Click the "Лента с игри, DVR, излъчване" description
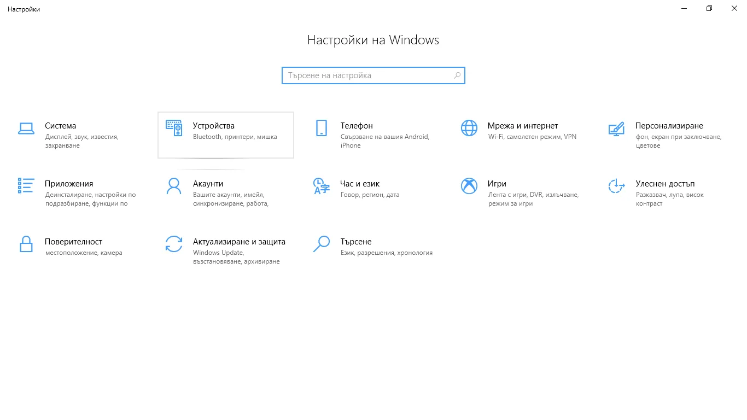Viewport: 747px width, 420px height. tap(533, 199)
